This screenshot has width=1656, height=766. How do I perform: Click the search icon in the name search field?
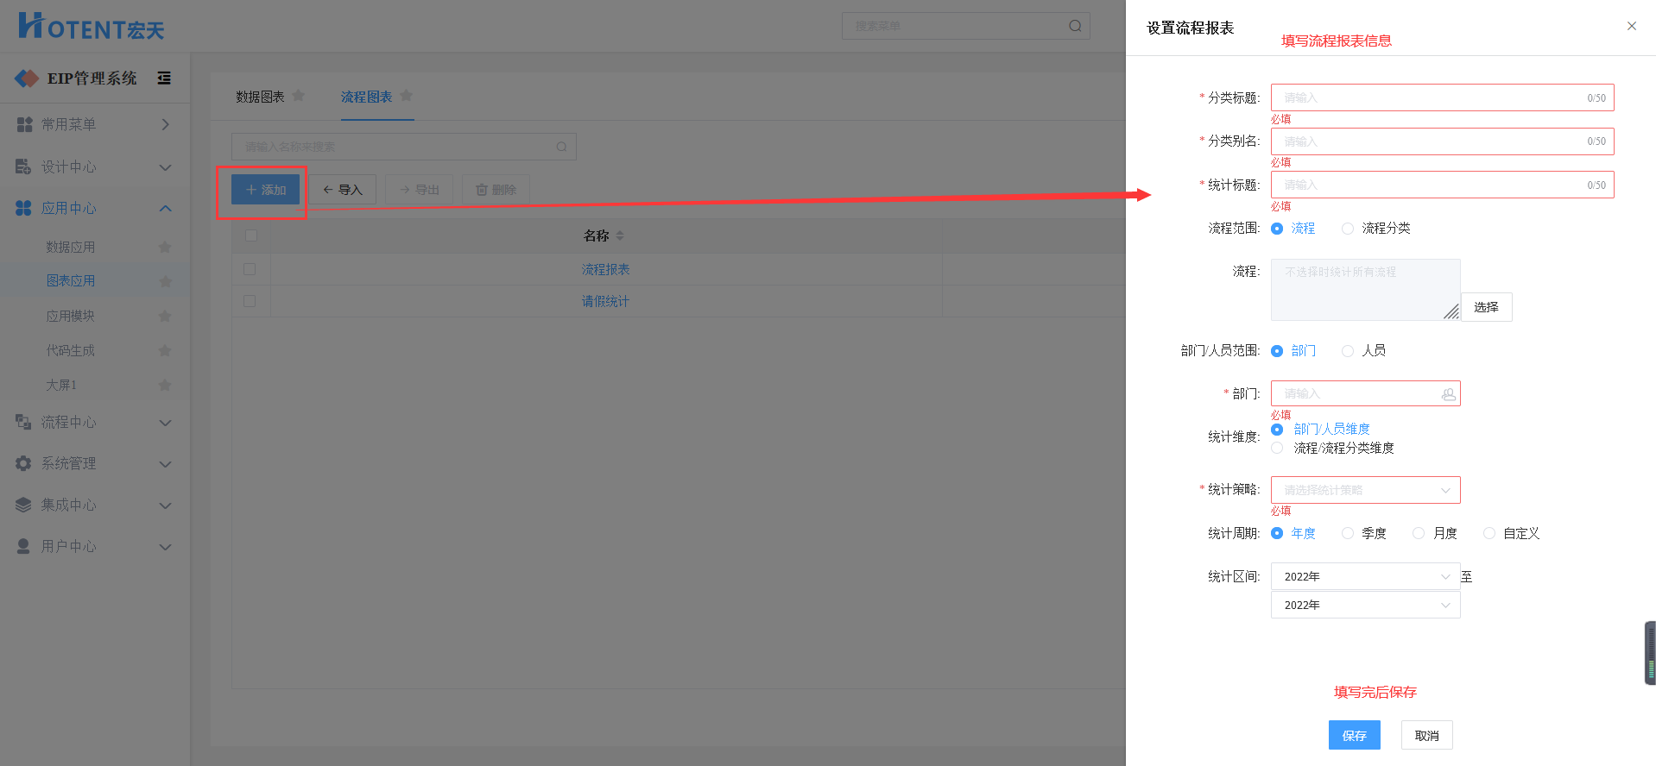click(561, 147)
